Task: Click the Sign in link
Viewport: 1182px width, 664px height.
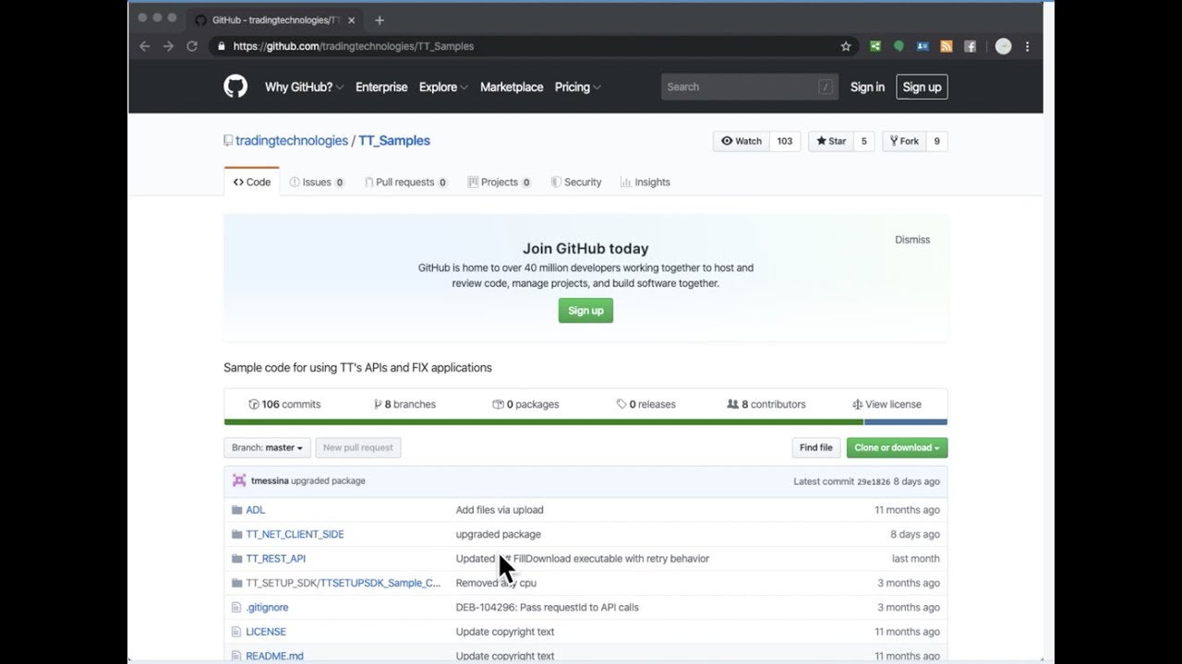Action: 867,87
